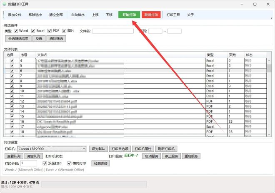Screen dimensions: 275x193
Task: Sort by 序号 column header
Action: [27, 55]
